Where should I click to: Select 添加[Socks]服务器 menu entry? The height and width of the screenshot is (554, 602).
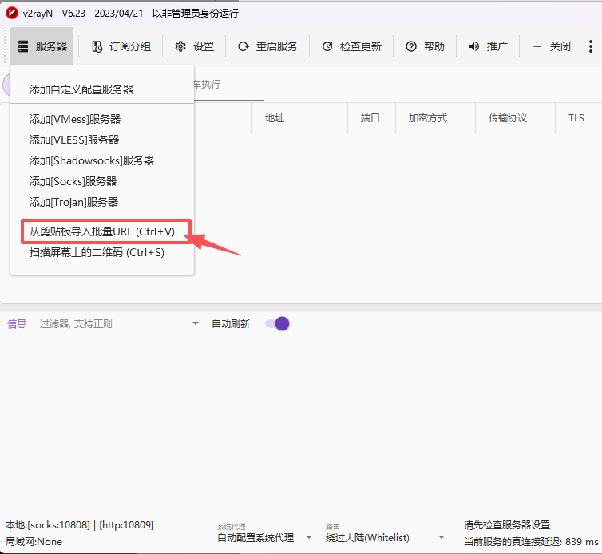[102, 181]
